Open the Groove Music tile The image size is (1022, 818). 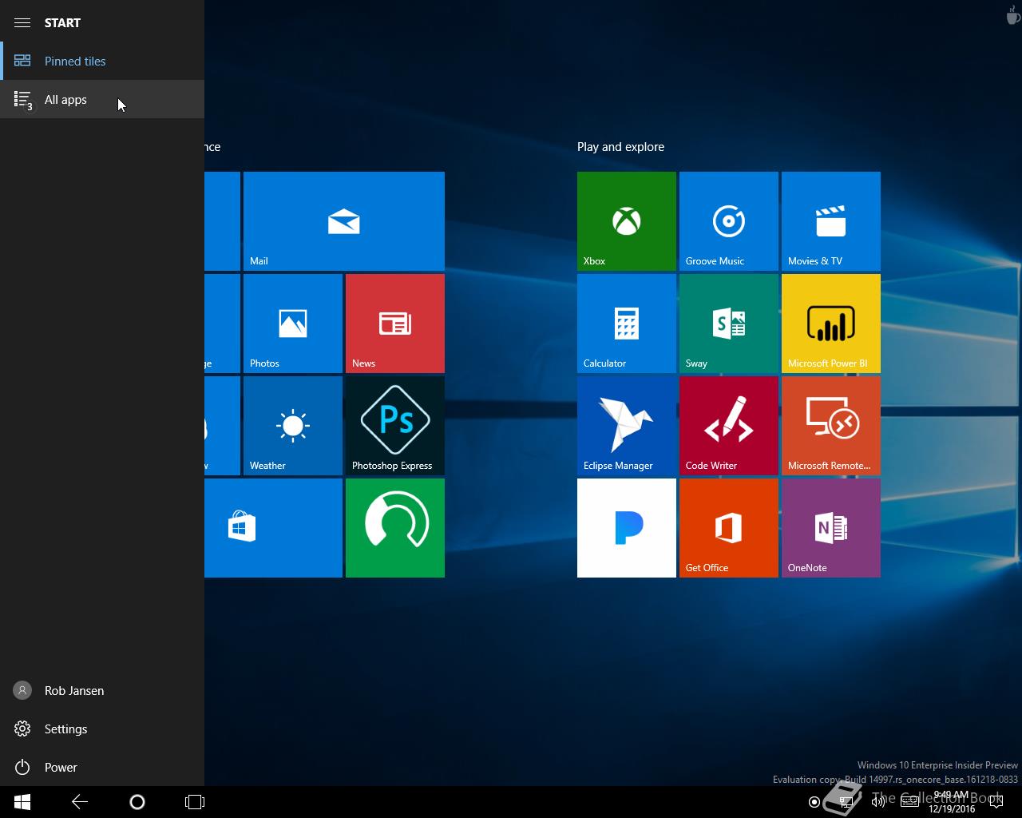tap(729, 221)
